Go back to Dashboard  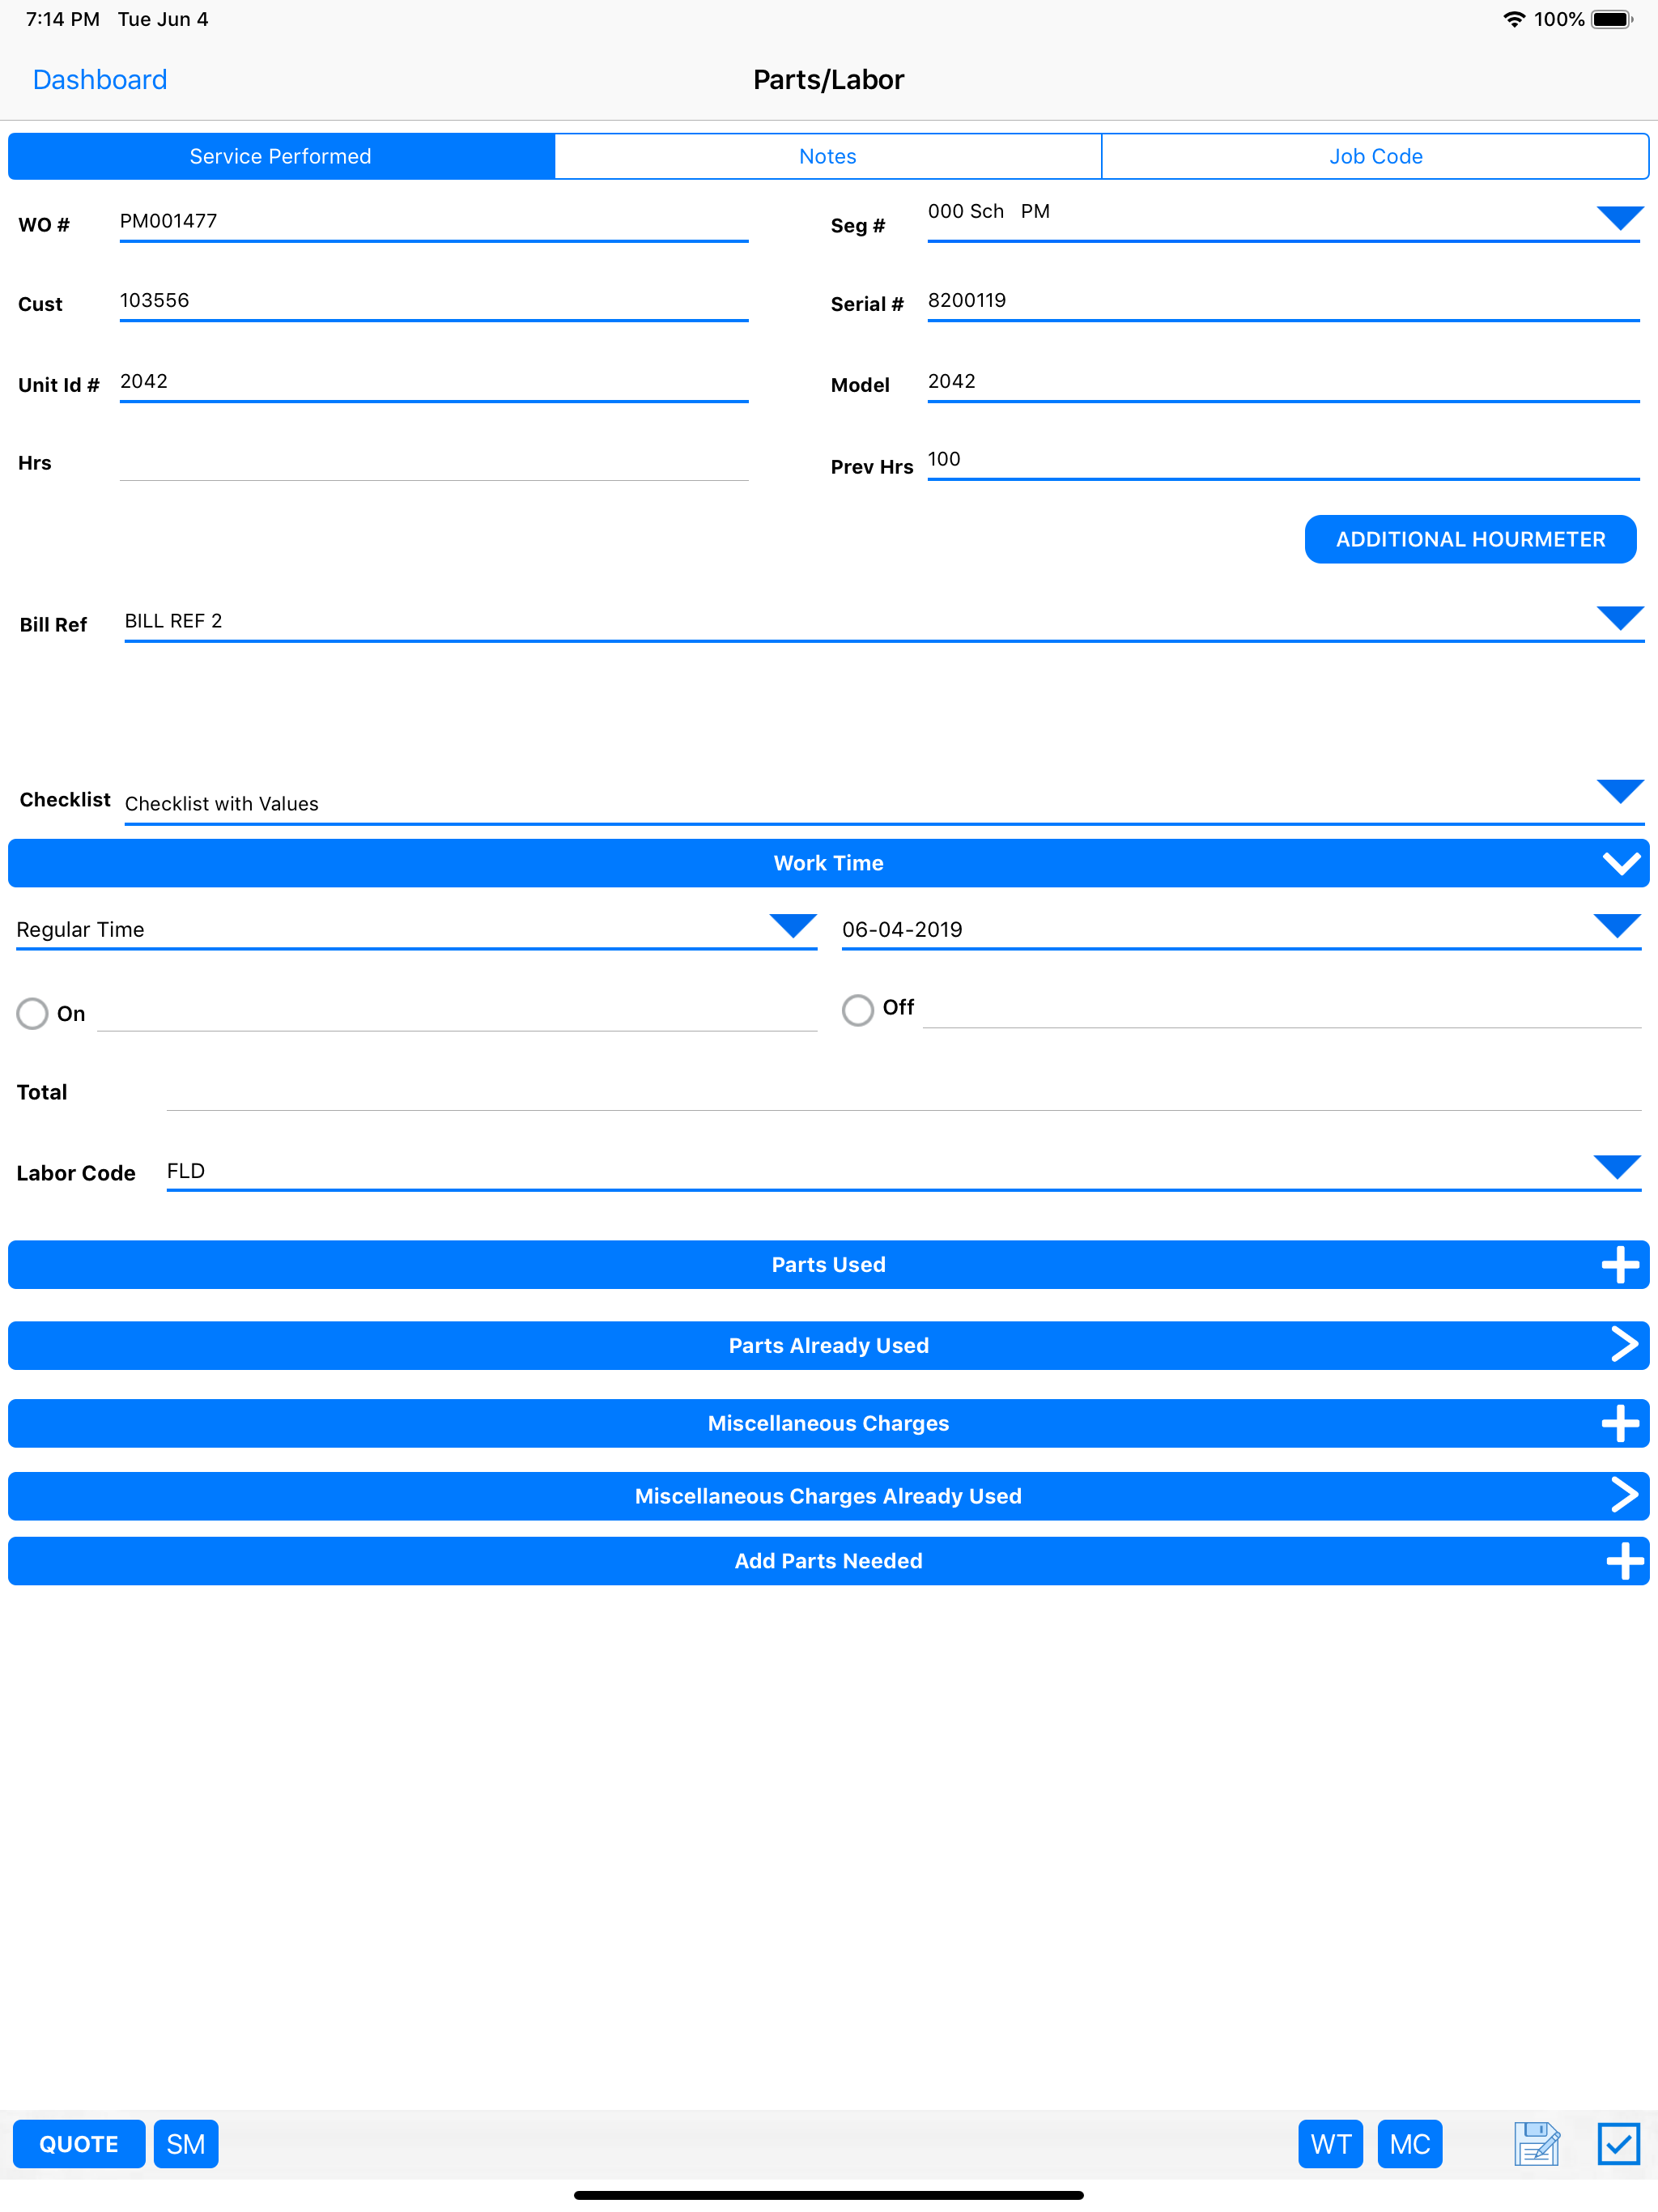tap(100, 80)
